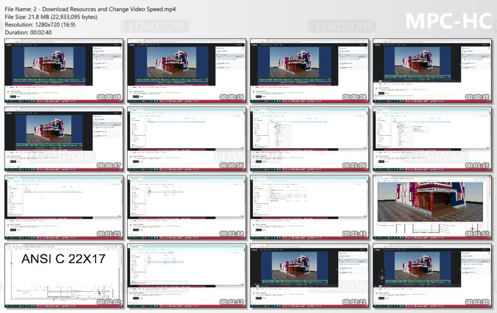Open the full house render frame at 00:01:53
This screenshot has width=497, height=313.
pos(432,207)
